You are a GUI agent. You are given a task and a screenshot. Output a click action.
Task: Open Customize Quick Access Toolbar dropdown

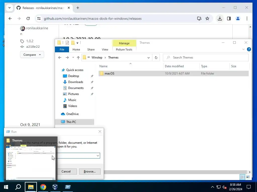click(x=77, y=43)
